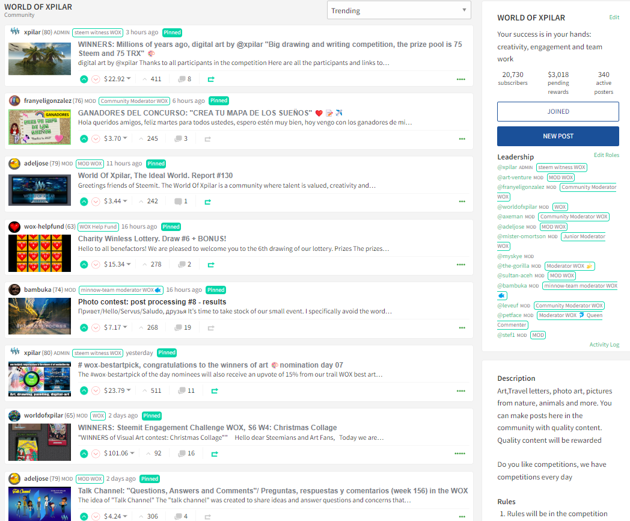Click the worldofxpilar globe avatar
Screen dimensions: 630x521
pyautogui.click(x=14, y=416)
